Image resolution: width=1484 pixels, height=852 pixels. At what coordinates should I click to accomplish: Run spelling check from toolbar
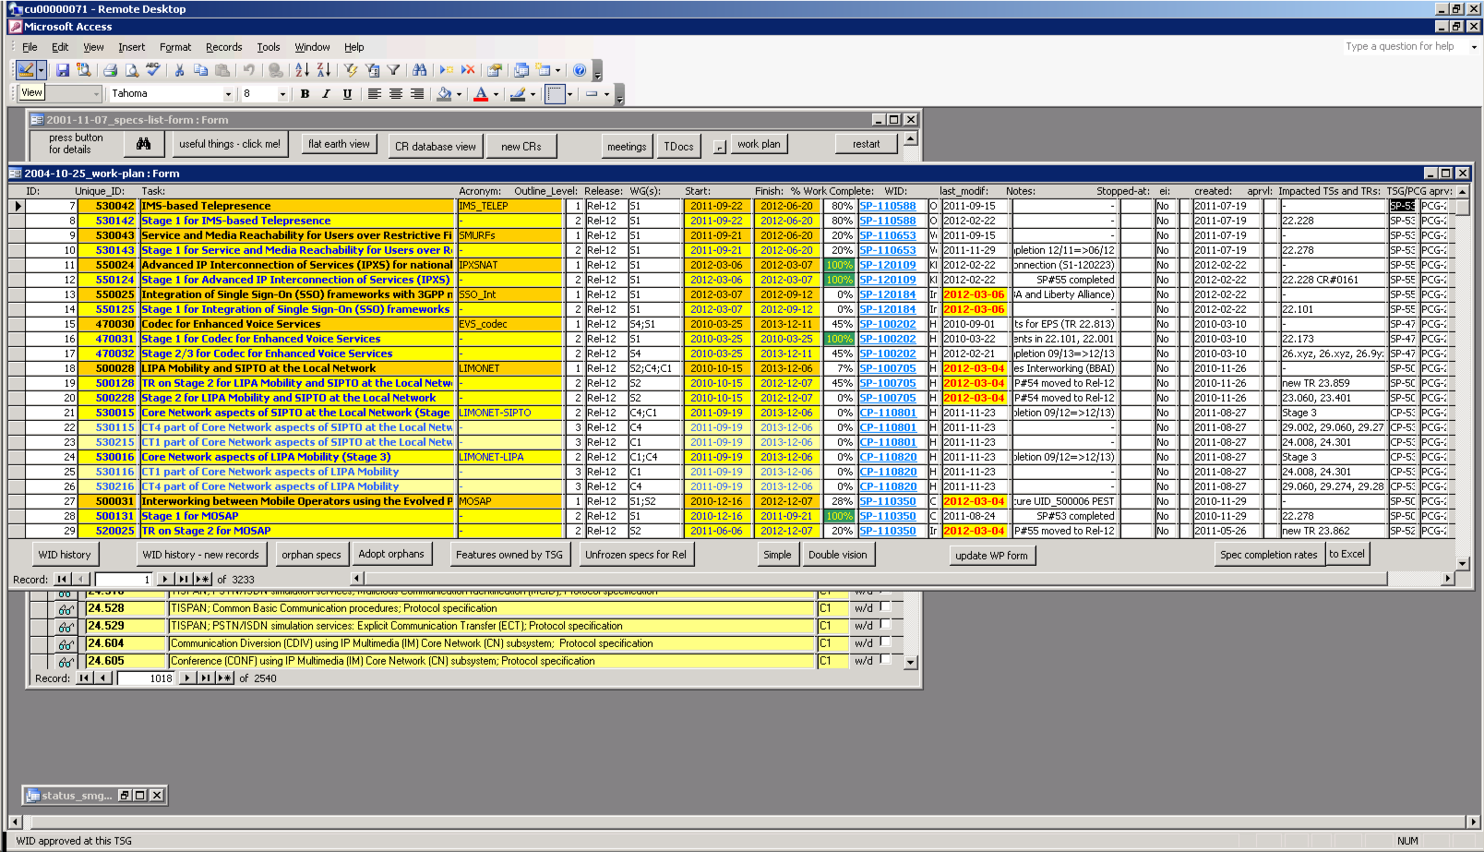point(153,70)
